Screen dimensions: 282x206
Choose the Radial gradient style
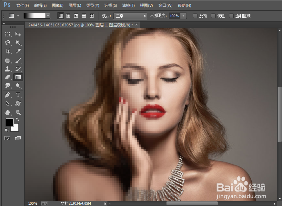68,16
